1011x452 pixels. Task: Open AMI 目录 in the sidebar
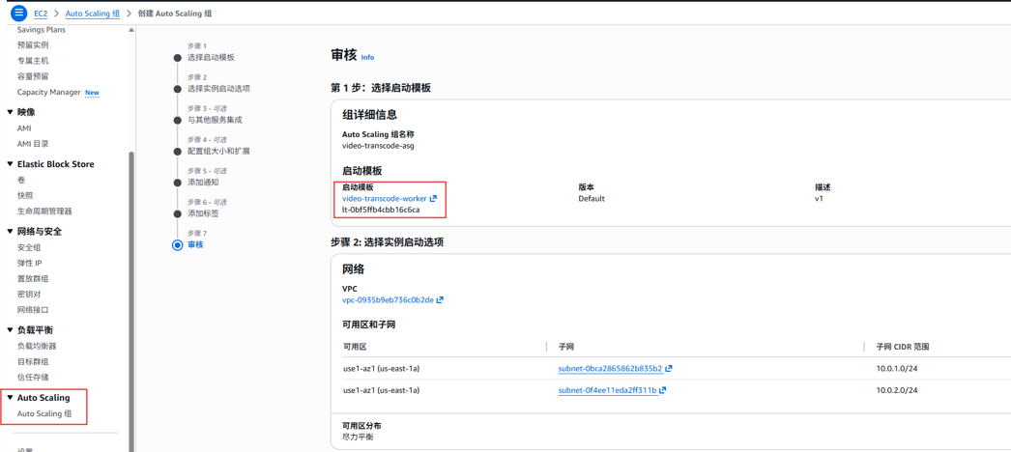(x=33, y=144)
